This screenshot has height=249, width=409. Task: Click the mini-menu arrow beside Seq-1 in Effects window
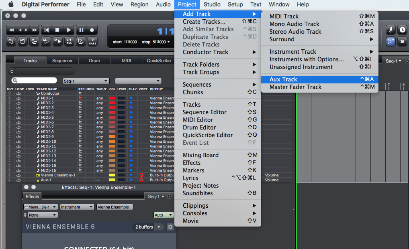click(x=169, y=197)
